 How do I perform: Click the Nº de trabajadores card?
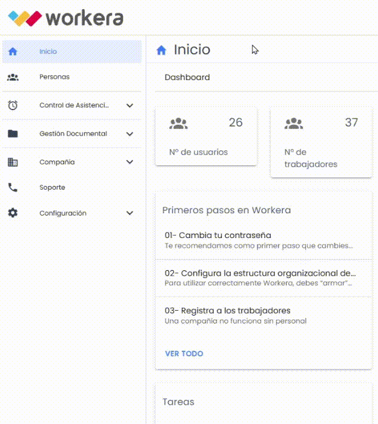pyautogui.click(x=321, y=143)
